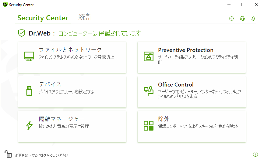The image size is (264, 160).
Task: Switch to the 統計 tab
Action: click(x=86, y=17)
